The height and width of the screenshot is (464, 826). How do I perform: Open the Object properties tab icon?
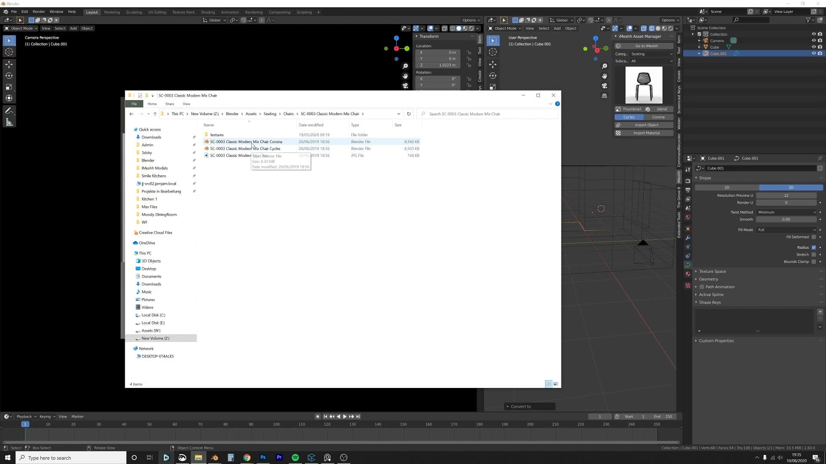(688, 229)
